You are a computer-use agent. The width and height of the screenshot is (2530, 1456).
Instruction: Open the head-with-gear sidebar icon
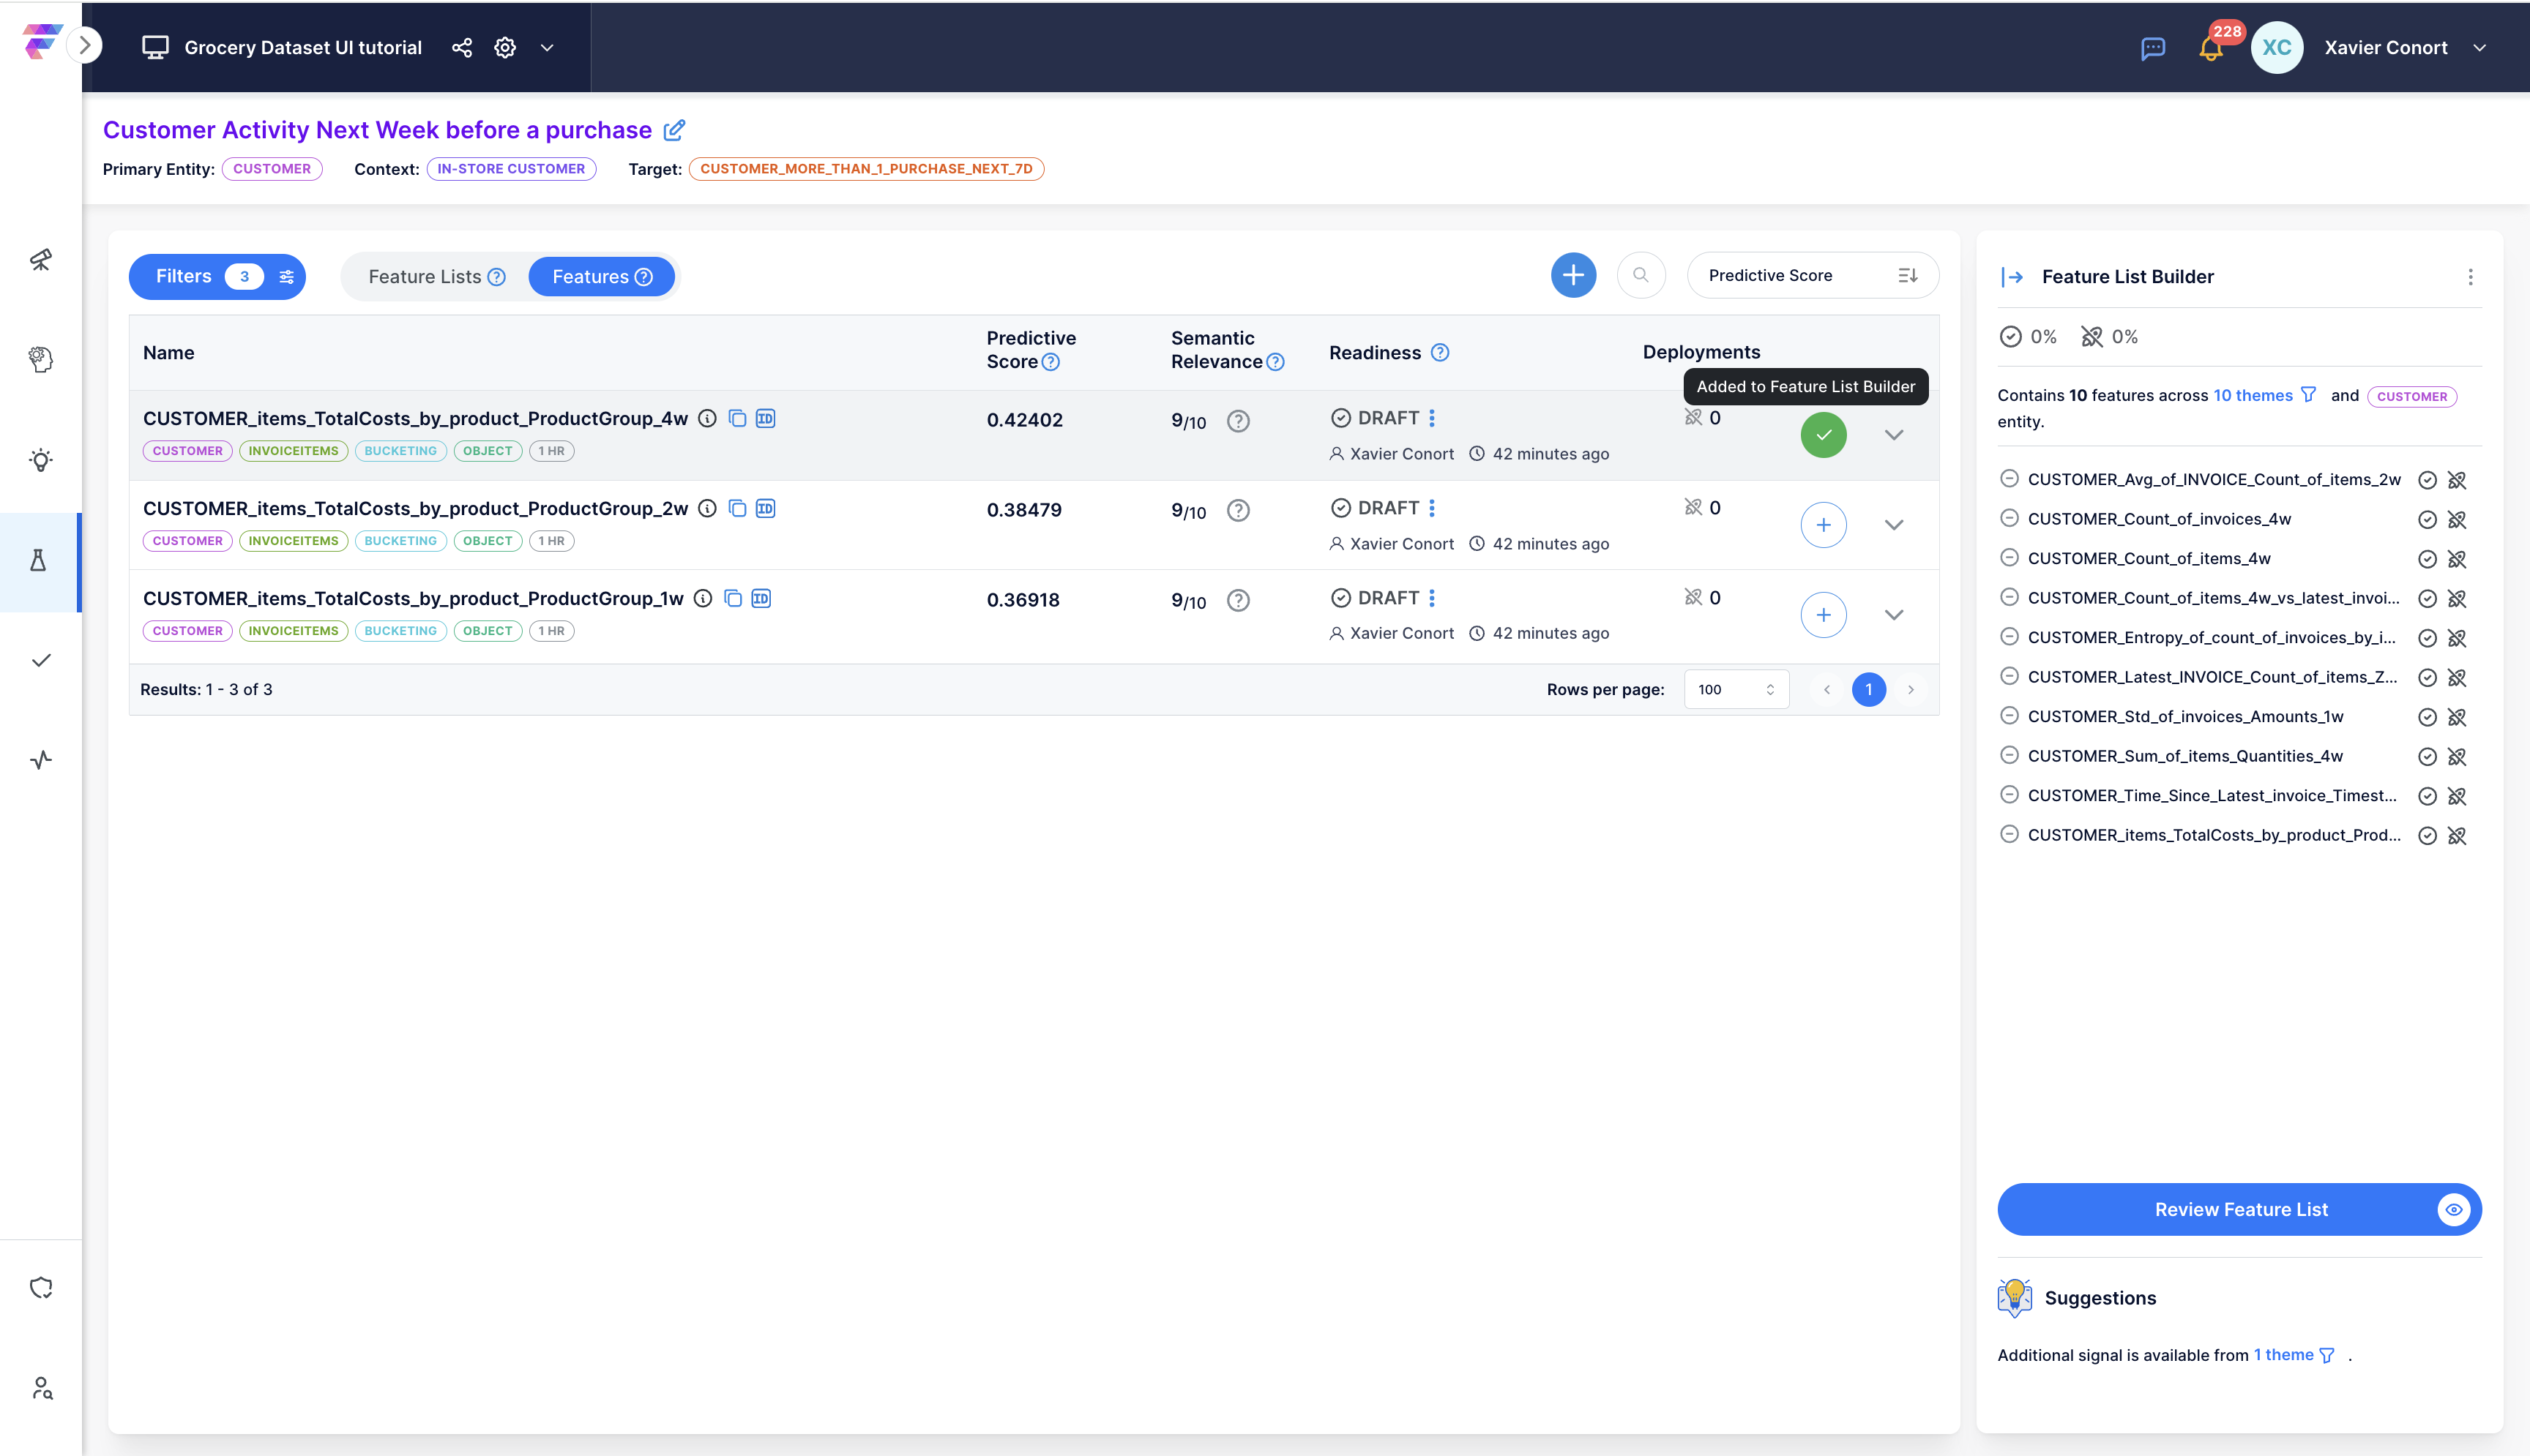(41, 359)
